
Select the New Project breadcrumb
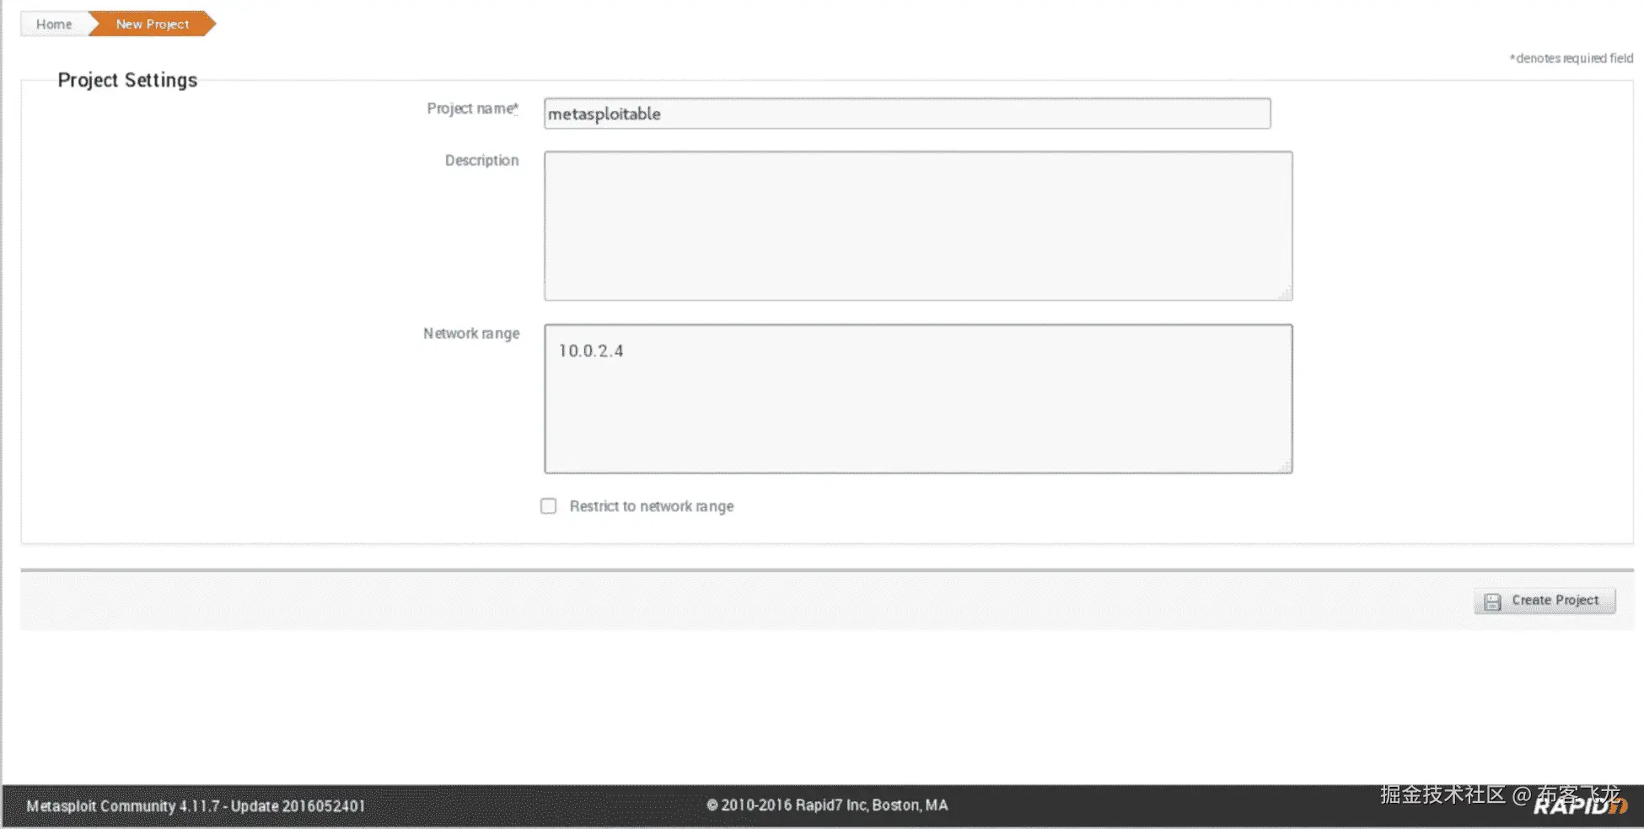coord(153,24)
